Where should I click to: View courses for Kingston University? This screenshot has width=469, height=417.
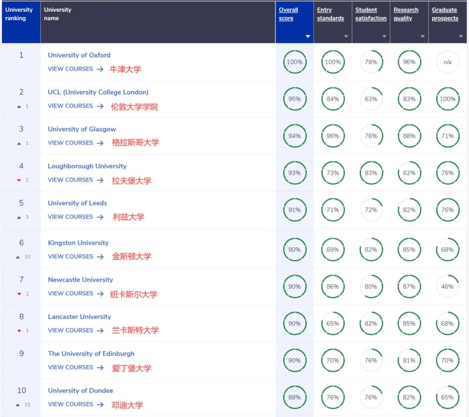click(x=76, y=257)
